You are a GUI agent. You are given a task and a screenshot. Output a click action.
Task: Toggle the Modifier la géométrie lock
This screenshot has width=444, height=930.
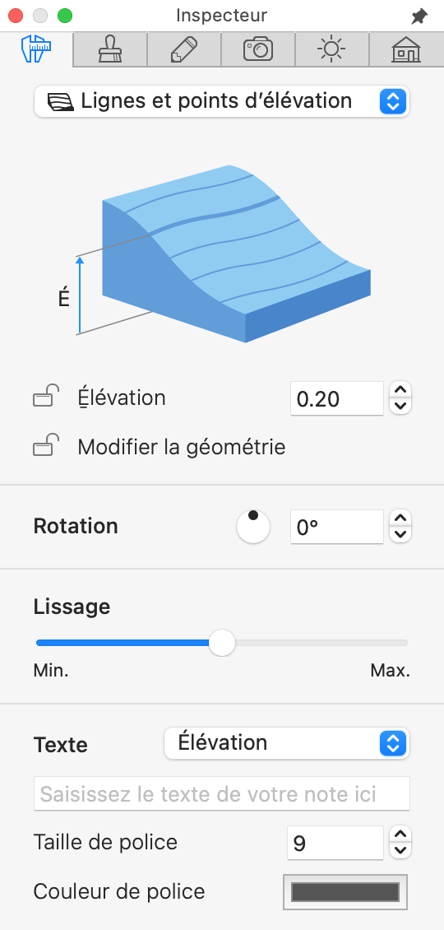(x=46, y=445)
